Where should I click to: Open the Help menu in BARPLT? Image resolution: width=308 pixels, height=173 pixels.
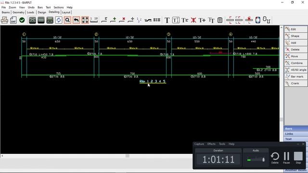[69, 7]
